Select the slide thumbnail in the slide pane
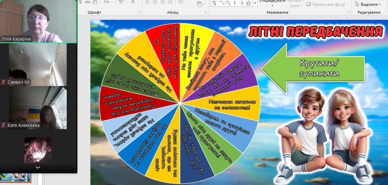The image size is (388, 185). [15, 178]
